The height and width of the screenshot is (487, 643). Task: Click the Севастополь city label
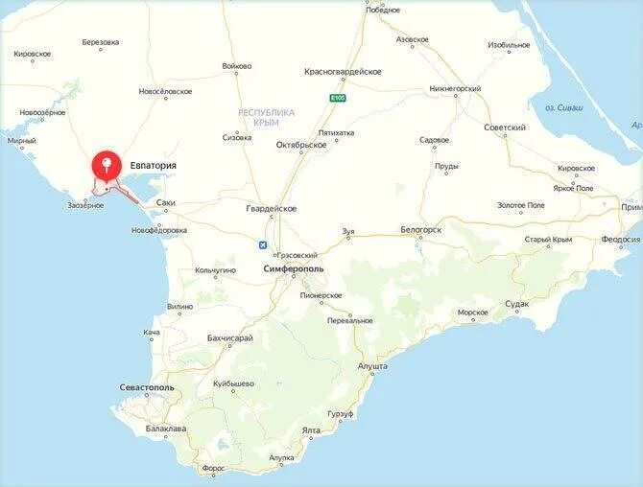[147, 387]
